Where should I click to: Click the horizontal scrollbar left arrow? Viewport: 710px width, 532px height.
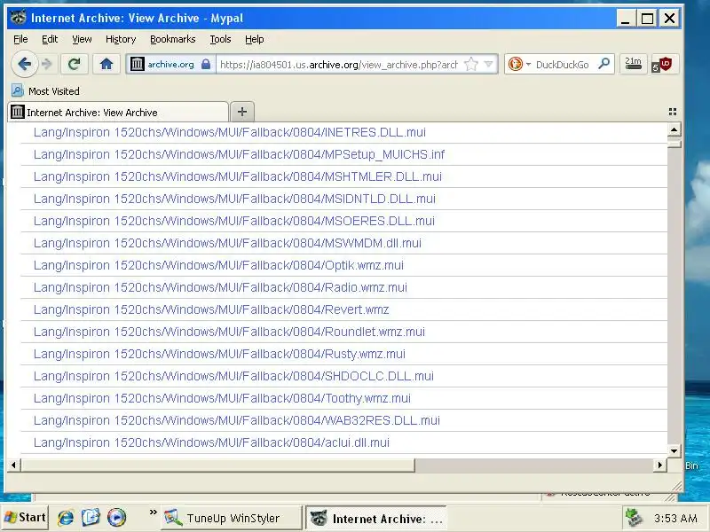pyautogui.click(x=13, y=465)
